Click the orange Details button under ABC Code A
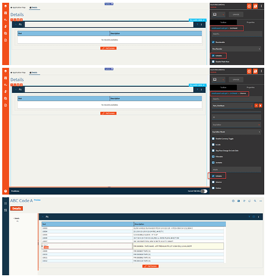Image resolution: width=267 pixels, height=278 pixels. click(x=17, y=209)
